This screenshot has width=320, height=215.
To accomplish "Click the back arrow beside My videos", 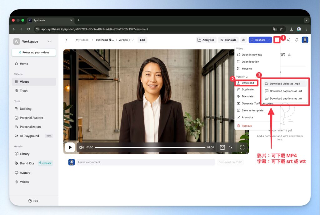I will click(67, 40).
